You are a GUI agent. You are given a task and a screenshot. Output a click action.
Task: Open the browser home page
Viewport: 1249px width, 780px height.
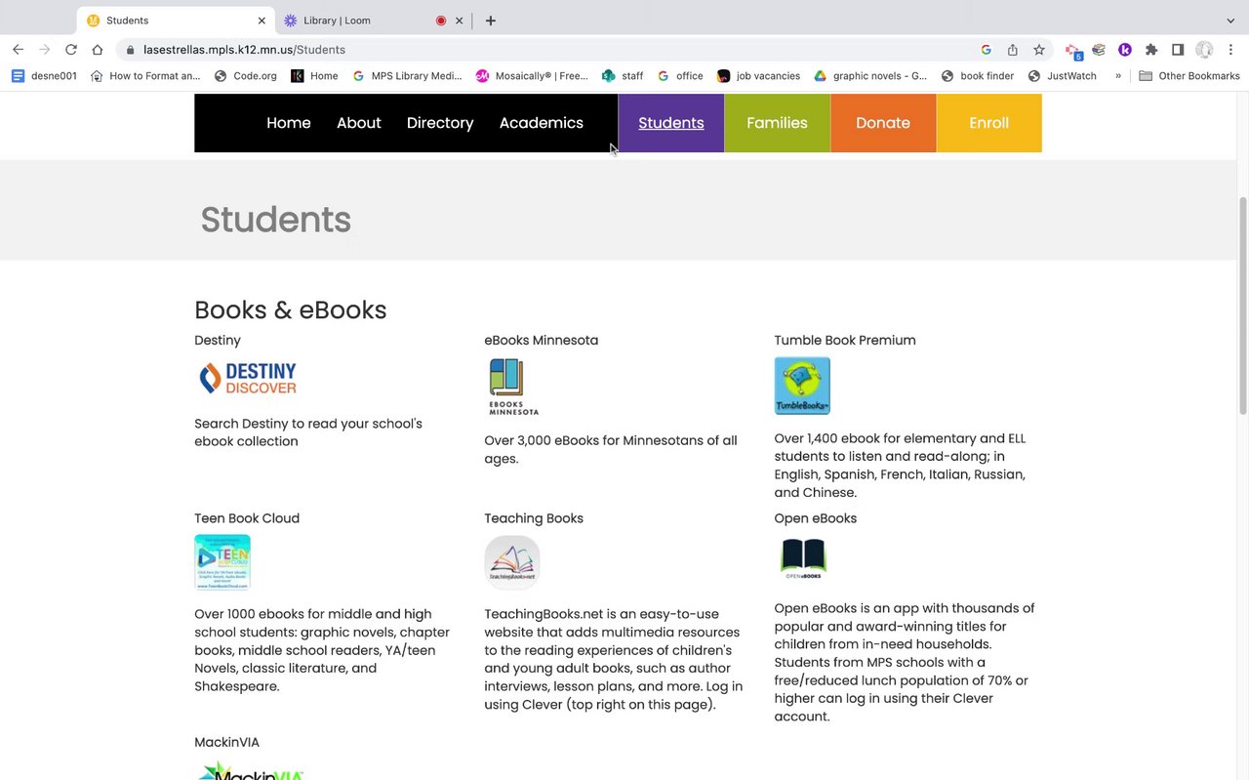pos(98,50)
